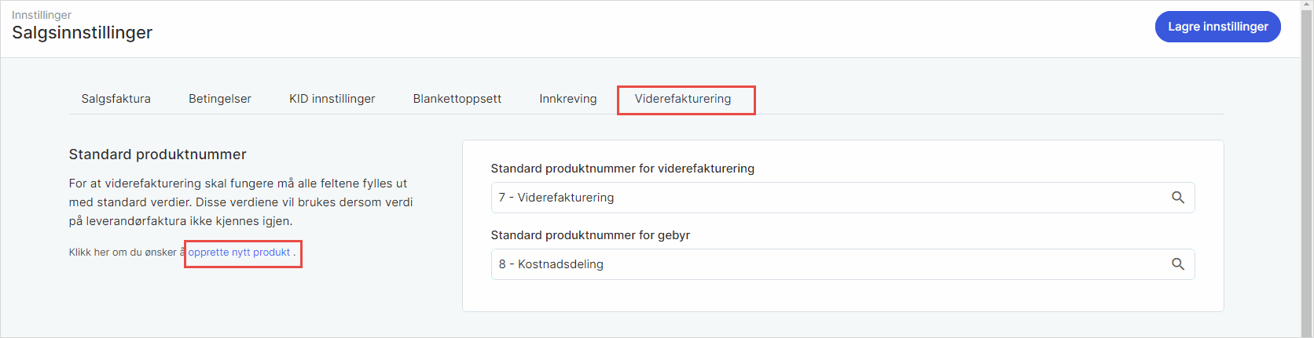Click the Innstillinger breadcrumb text
Screen dimensions: 1314x338
tap(42, 15)
